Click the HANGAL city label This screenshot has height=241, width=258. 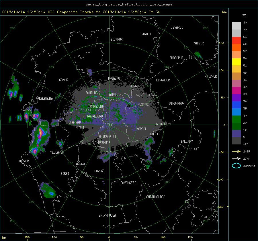[81, 164]
